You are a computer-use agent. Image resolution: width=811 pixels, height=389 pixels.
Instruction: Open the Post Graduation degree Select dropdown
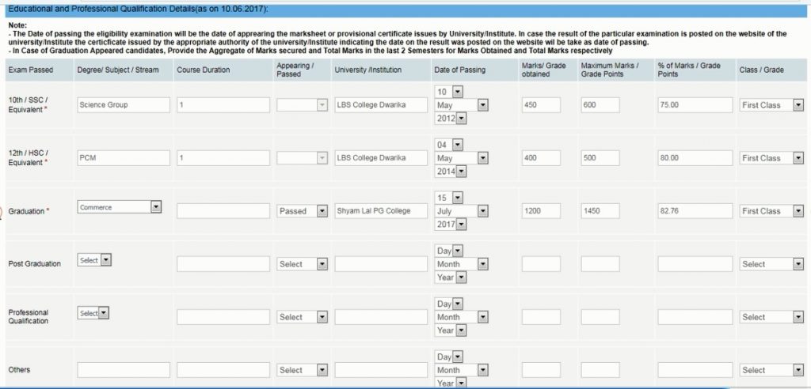(x=95, y=260)
